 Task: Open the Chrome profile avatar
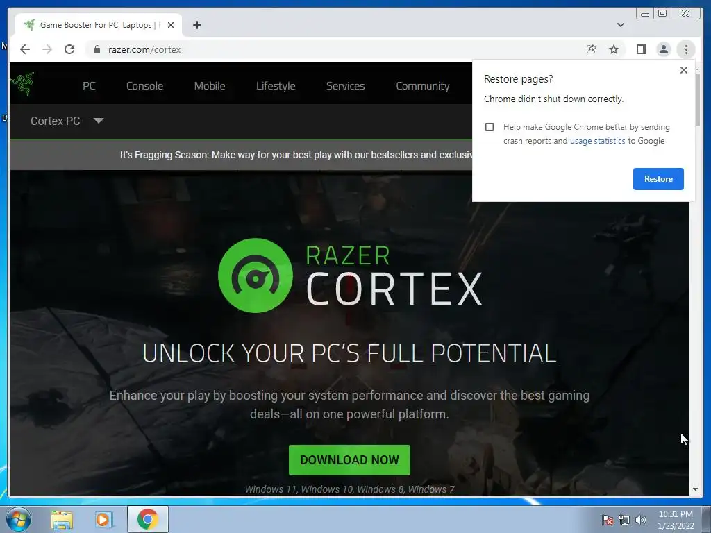tap(663, 49)
